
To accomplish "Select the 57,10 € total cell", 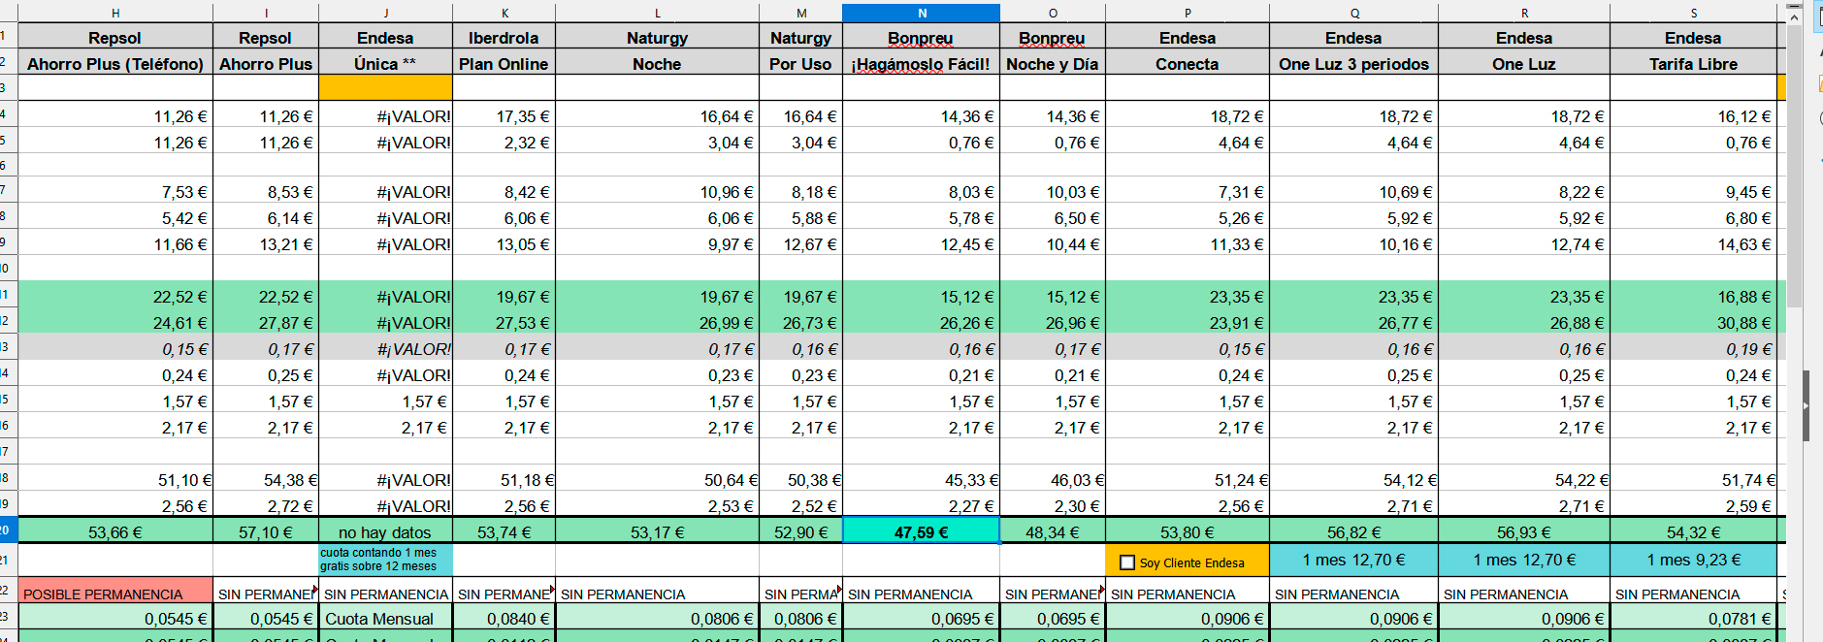I will pyautogui.click(x=266, y=532).
